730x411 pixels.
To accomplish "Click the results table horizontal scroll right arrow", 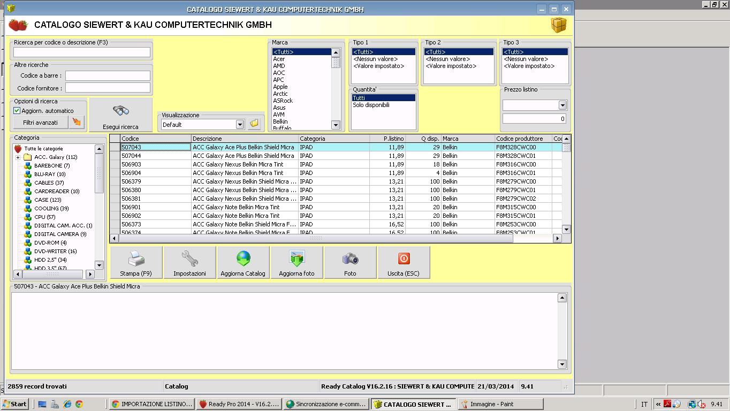I will tap(557, 239).
